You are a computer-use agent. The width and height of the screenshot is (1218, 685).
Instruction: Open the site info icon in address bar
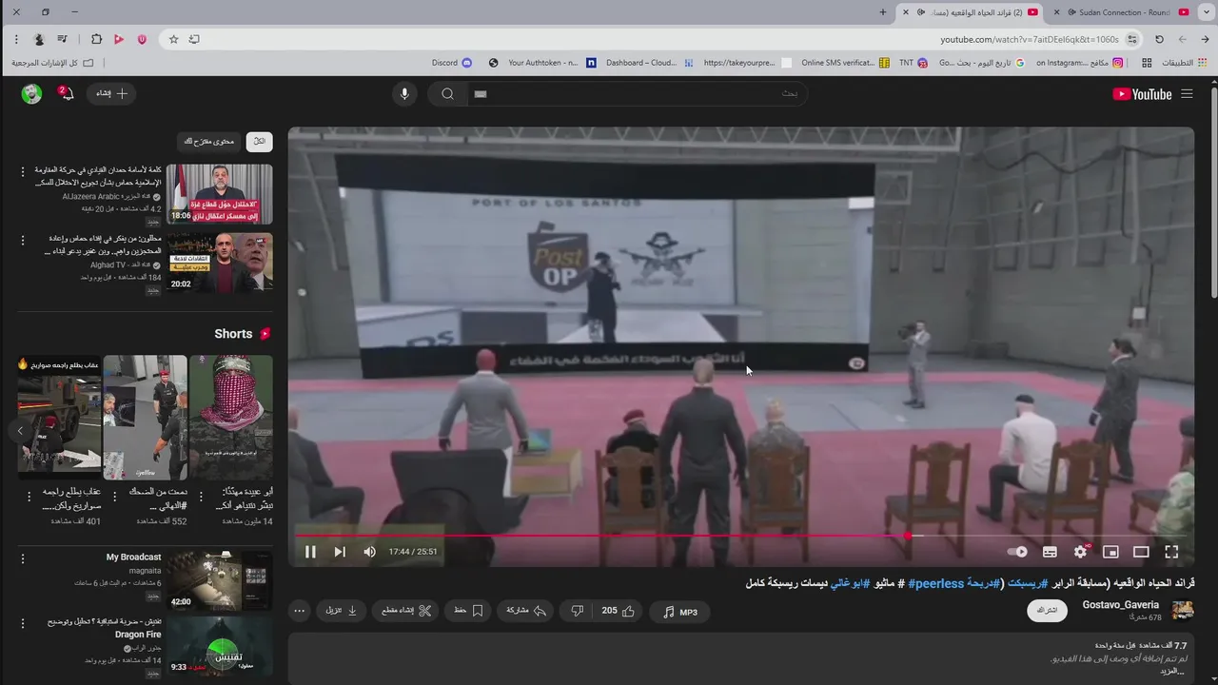(1132, 39)
